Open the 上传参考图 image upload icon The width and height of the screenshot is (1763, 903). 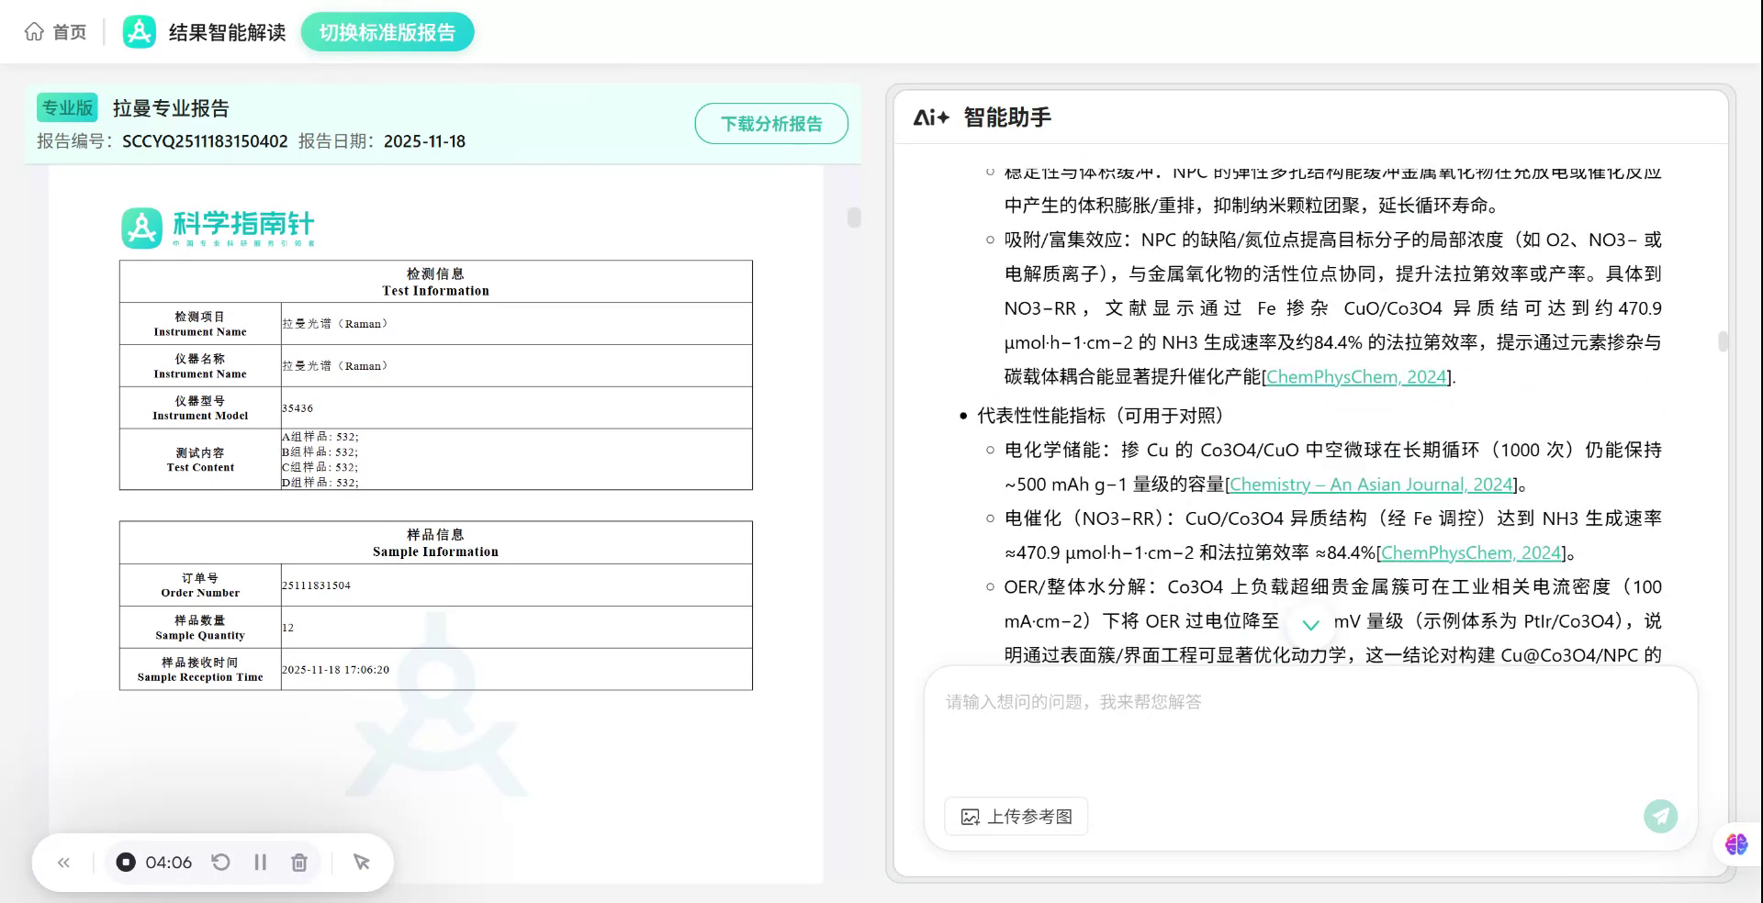click(971, 816)
